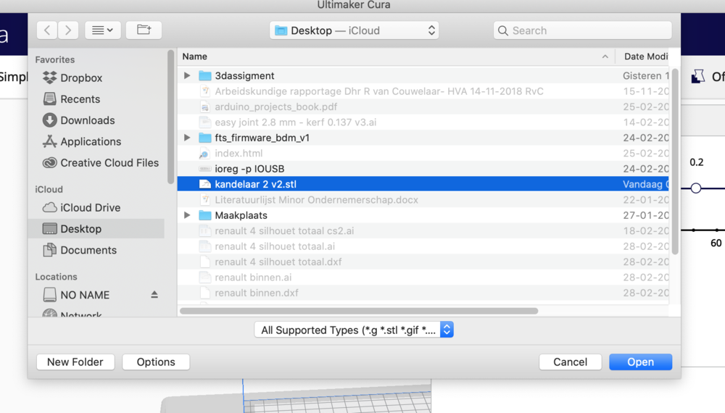This screenshot has height=413, width=725.
Task: Click renault 4 silhouet totaal cs2.ai
Action: [423, 231]
